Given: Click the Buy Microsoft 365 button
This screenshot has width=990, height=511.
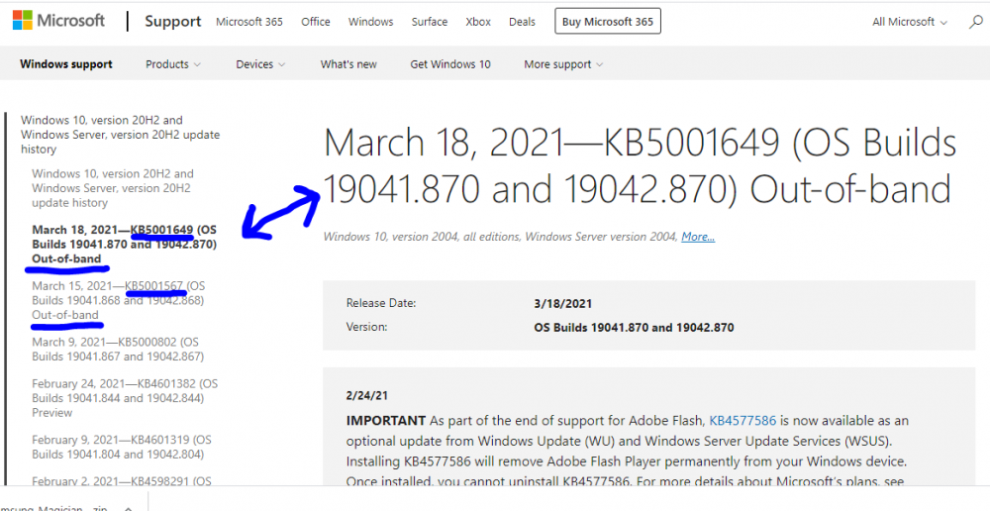Looking at the screenshot, I should 608,22.
